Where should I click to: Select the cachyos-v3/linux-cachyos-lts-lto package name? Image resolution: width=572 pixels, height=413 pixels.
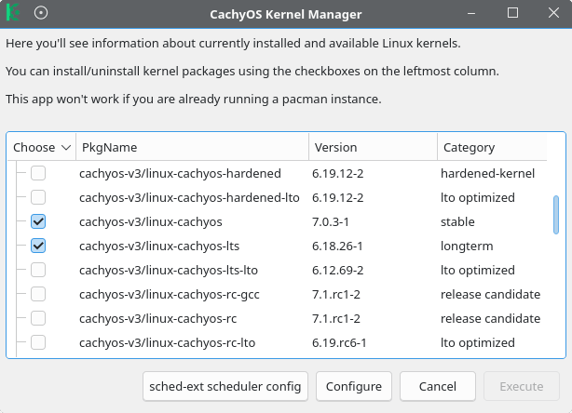coord(169,271)
